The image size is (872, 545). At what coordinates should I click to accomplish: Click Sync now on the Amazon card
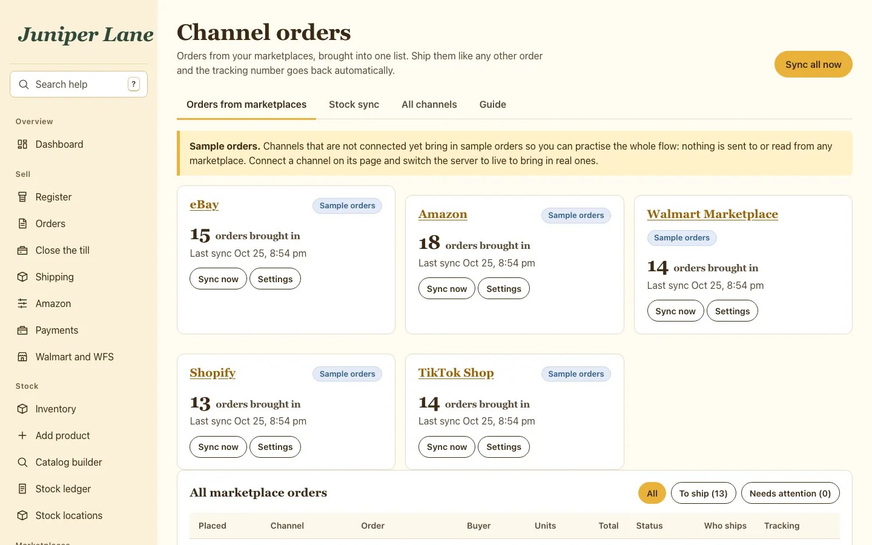(447, 288)
